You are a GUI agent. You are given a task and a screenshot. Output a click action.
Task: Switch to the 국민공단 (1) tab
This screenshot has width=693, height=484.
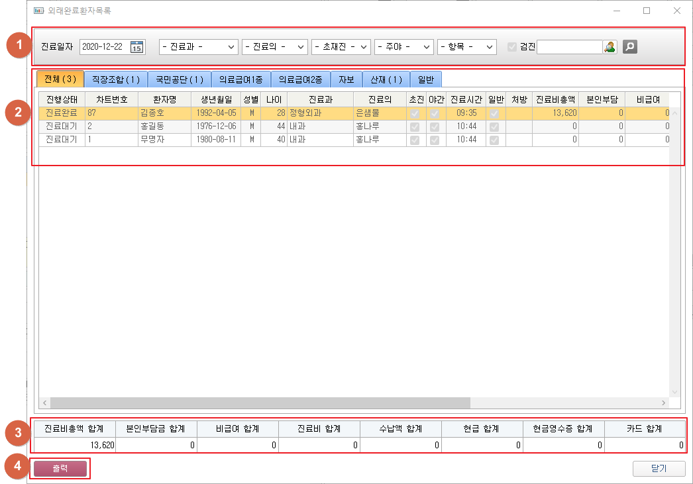[x=179, y=79]
